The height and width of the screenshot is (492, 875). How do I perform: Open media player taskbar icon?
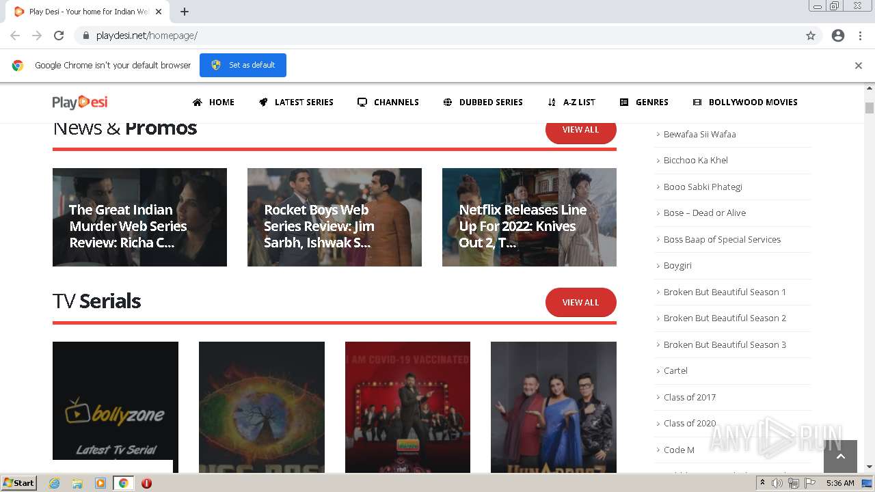pyautogui.click(x=100, y=483)
